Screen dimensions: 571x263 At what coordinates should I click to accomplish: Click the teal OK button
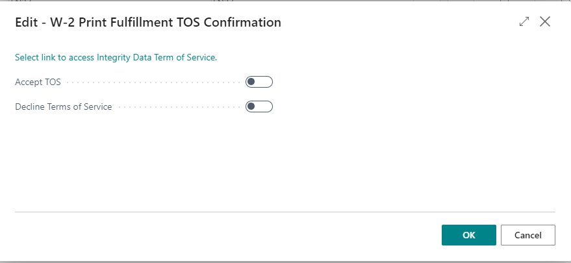click(468, 235)
